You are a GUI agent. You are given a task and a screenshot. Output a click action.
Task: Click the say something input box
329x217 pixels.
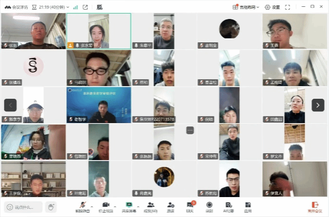pos(23,207)
